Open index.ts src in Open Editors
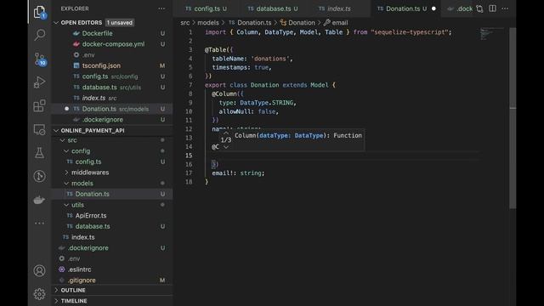544x306 pixels. tap(112, 99)
